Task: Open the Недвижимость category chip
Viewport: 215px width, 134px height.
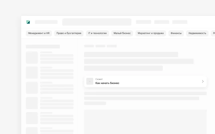Action: coord(197,33)
